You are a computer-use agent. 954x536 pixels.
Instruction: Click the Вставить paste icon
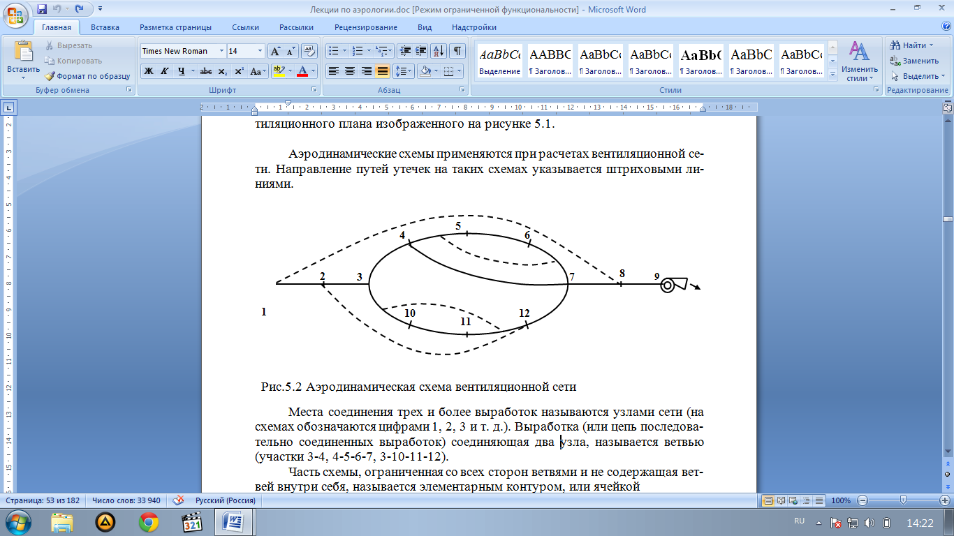coord(24,52)
